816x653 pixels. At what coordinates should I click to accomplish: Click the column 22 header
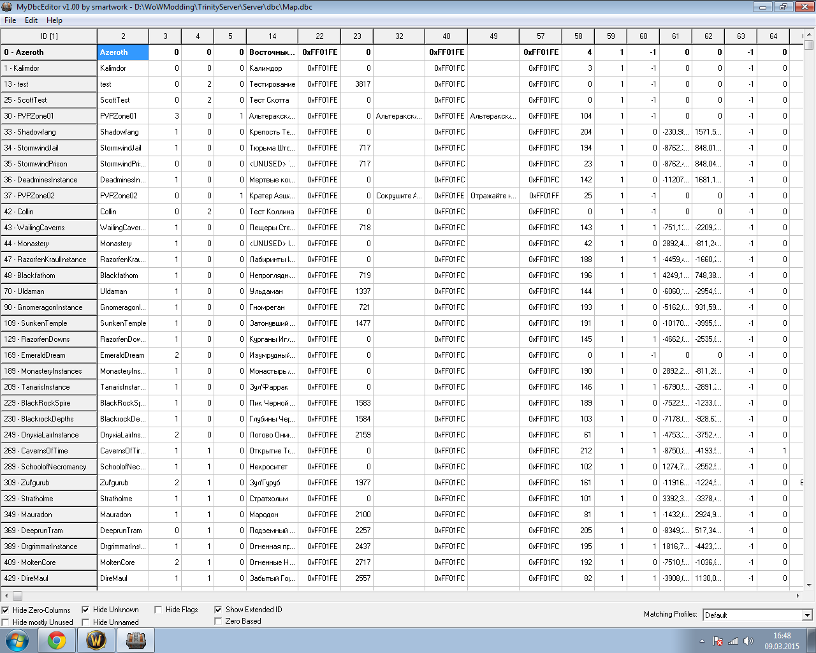pos(319,36)
